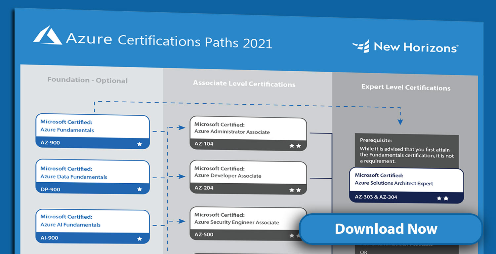Click the star on the AZ-900 bar
The height and width of the screenshot is (254, 496).
click(x=140, y=144)
